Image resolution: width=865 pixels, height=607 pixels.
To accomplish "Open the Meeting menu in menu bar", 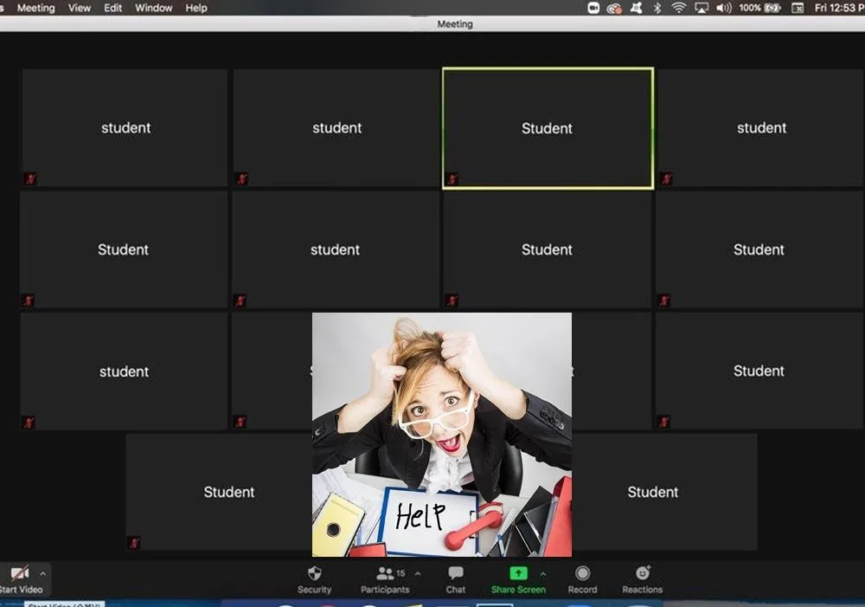I will click(x=35, y=8).
